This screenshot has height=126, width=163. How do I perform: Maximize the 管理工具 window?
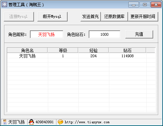[x=145, y=5]
